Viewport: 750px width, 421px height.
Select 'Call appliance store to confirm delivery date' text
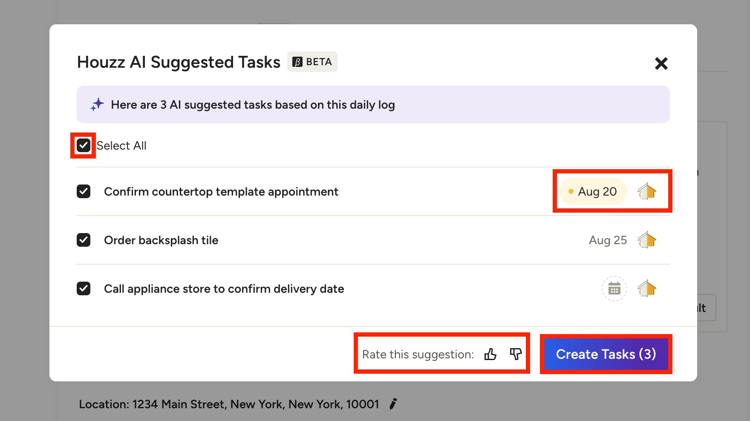pos(224,289)
